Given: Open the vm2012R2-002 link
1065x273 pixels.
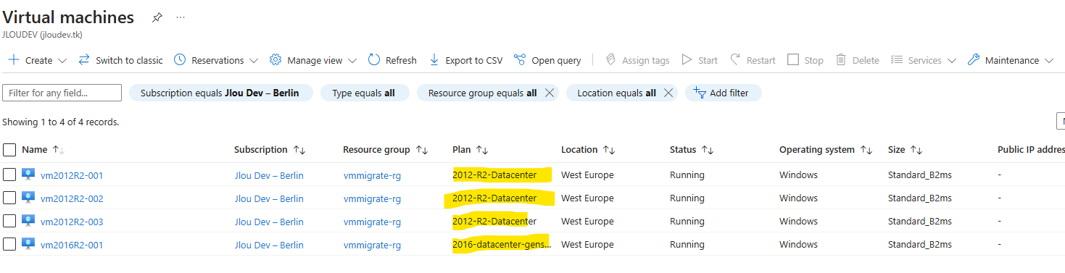Looking at the screenshot, I should 72,198.
